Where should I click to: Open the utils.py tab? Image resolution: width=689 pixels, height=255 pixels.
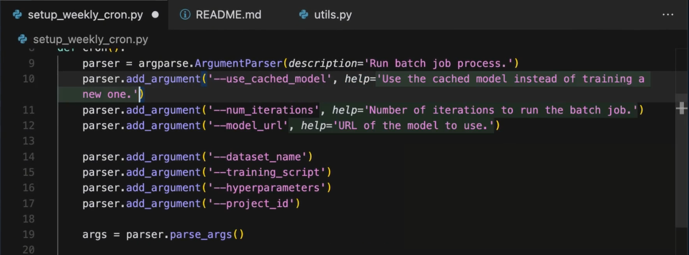[x=333, y=15]
